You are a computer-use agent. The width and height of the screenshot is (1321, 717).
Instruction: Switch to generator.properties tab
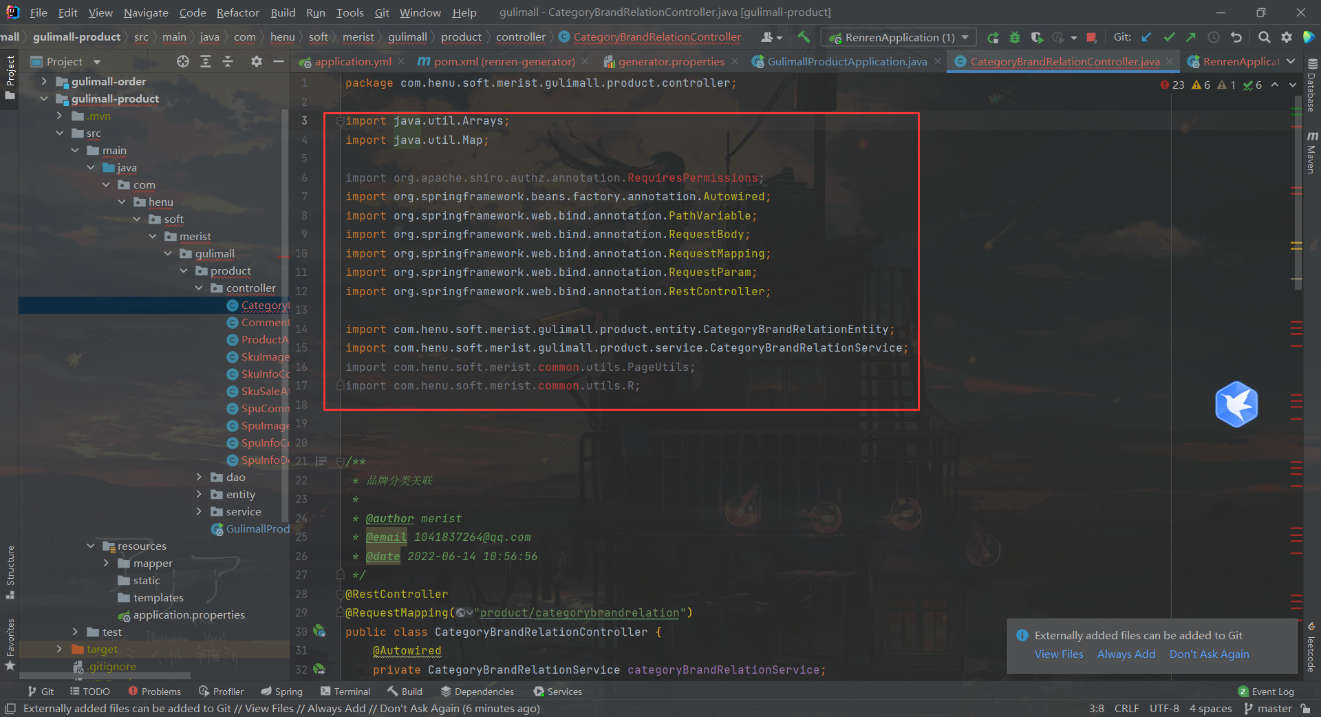671,61
